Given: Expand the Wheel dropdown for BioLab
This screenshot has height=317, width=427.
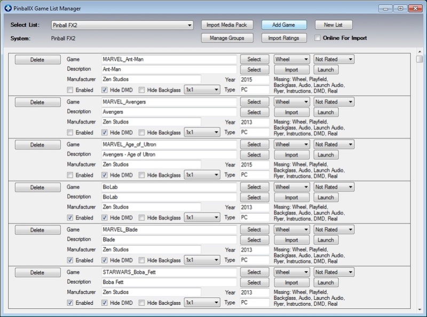Looking at the screenshot, I should (291, 187).
